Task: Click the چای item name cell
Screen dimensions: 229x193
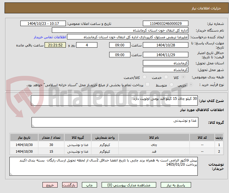Action: [x=154, y=145]
